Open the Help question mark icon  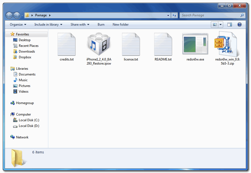(240, 25)
